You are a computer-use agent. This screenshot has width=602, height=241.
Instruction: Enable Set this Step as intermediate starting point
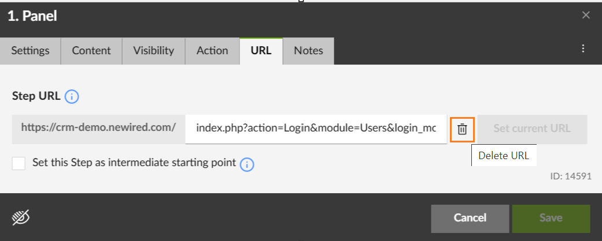pyautogui.click(x=19, y=164)
